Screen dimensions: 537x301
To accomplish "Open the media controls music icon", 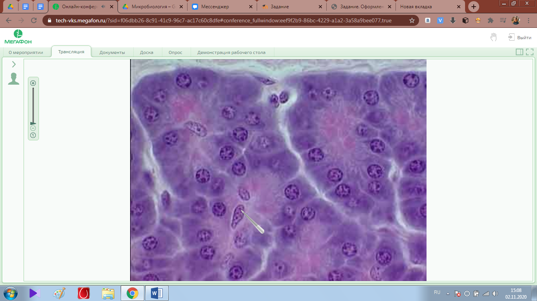I will click(503, 20).
